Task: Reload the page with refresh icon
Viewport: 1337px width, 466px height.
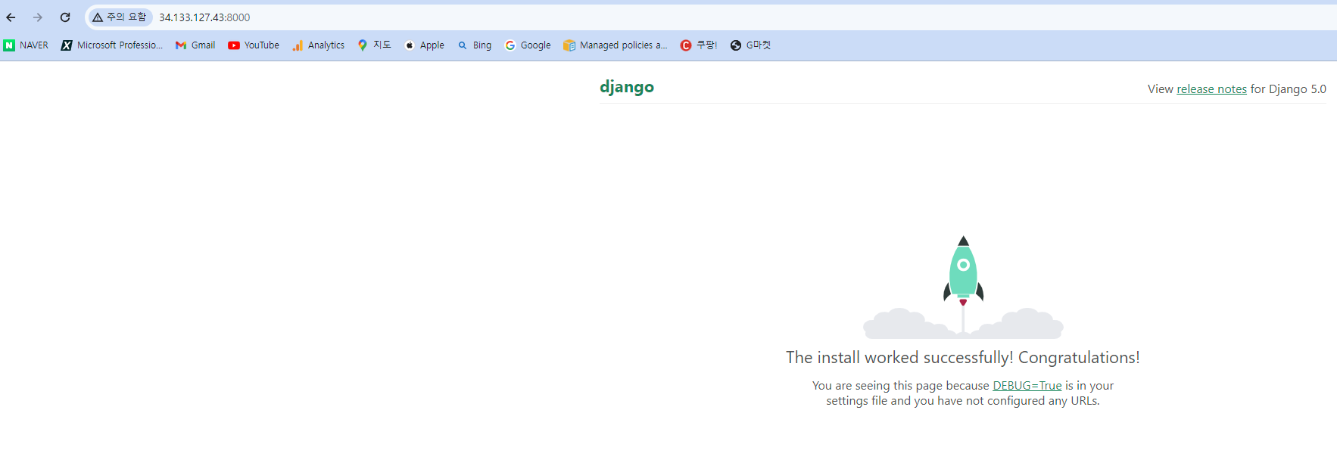Action: [x=65, y=17]
